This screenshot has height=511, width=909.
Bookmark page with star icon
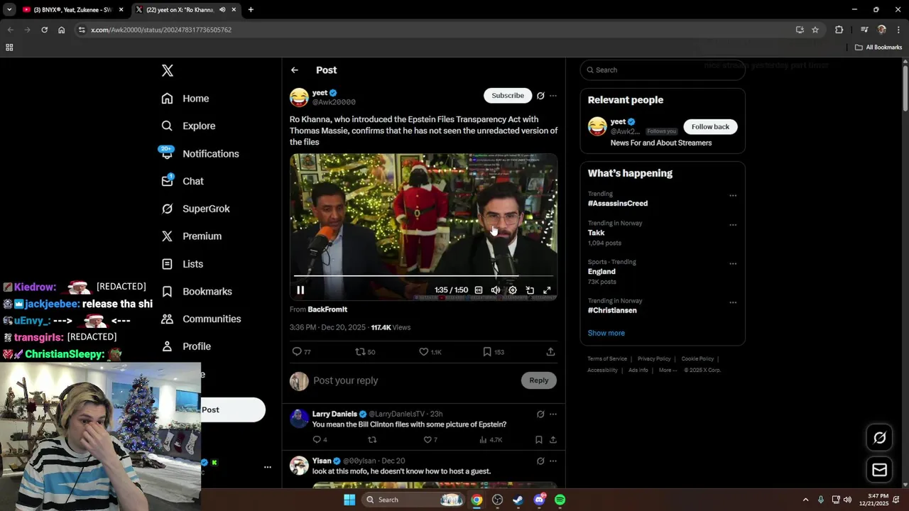(815, 30)
